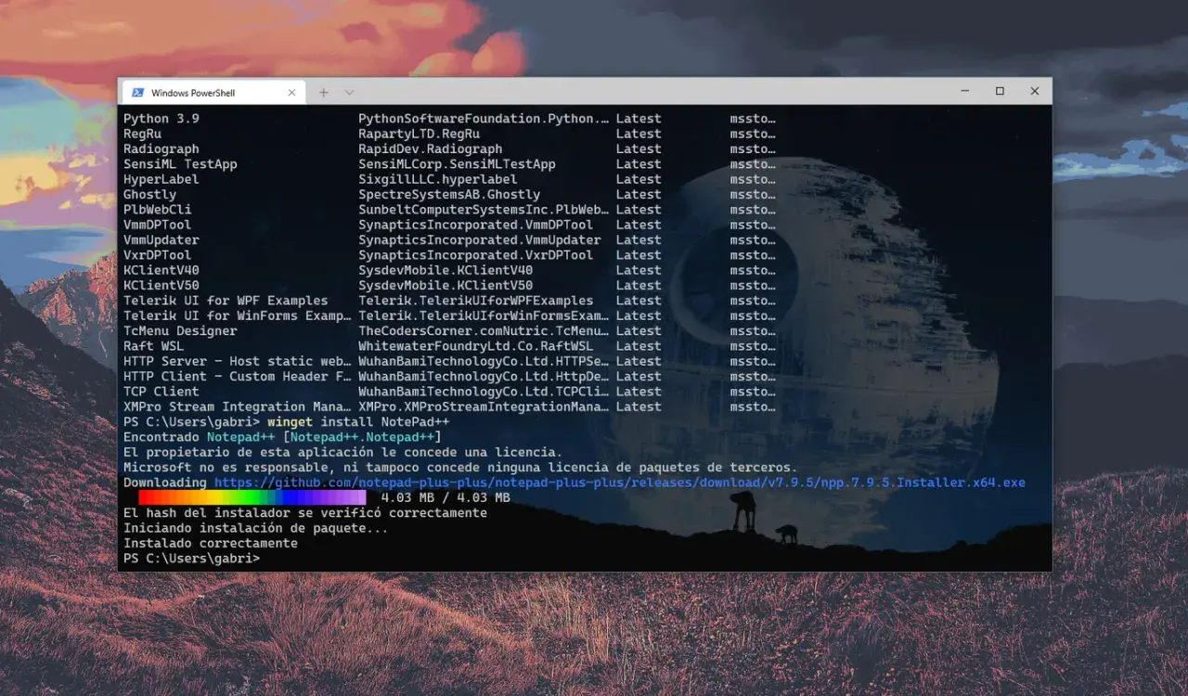The image size is (1188, 696).
Task: Click 'mssto…' source in TCP Client row
Action: click(753, 392)
